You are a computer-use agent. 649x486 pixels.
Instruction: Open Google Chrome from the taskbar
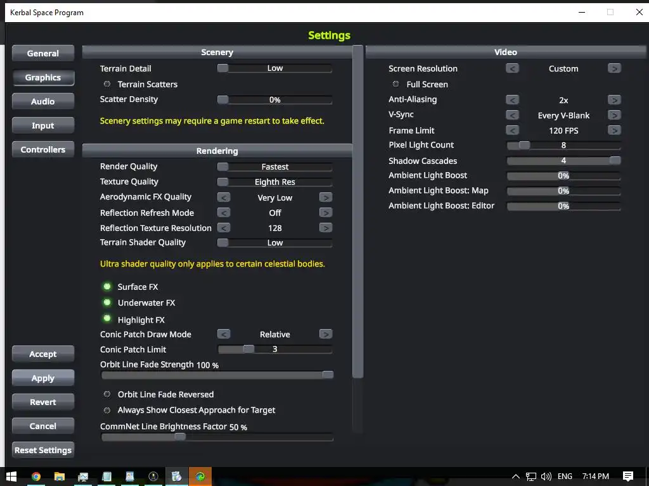(x=36, y=477)
